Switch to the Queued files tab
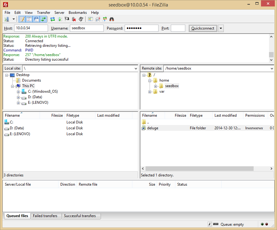Image resolution: width=277 pixels, height=230 pixels. pyautogui.click(x=17, y=216)
